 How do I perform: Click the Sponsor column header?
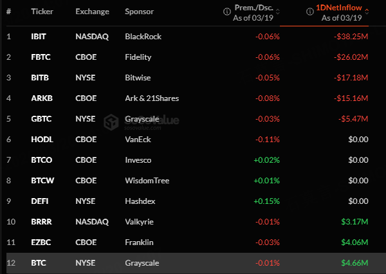click(140, 12)
